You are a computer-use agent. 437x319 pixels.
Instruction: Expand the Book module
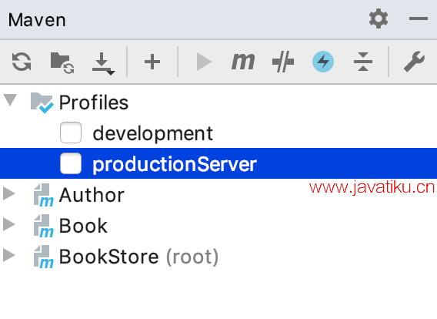(9, 224)
